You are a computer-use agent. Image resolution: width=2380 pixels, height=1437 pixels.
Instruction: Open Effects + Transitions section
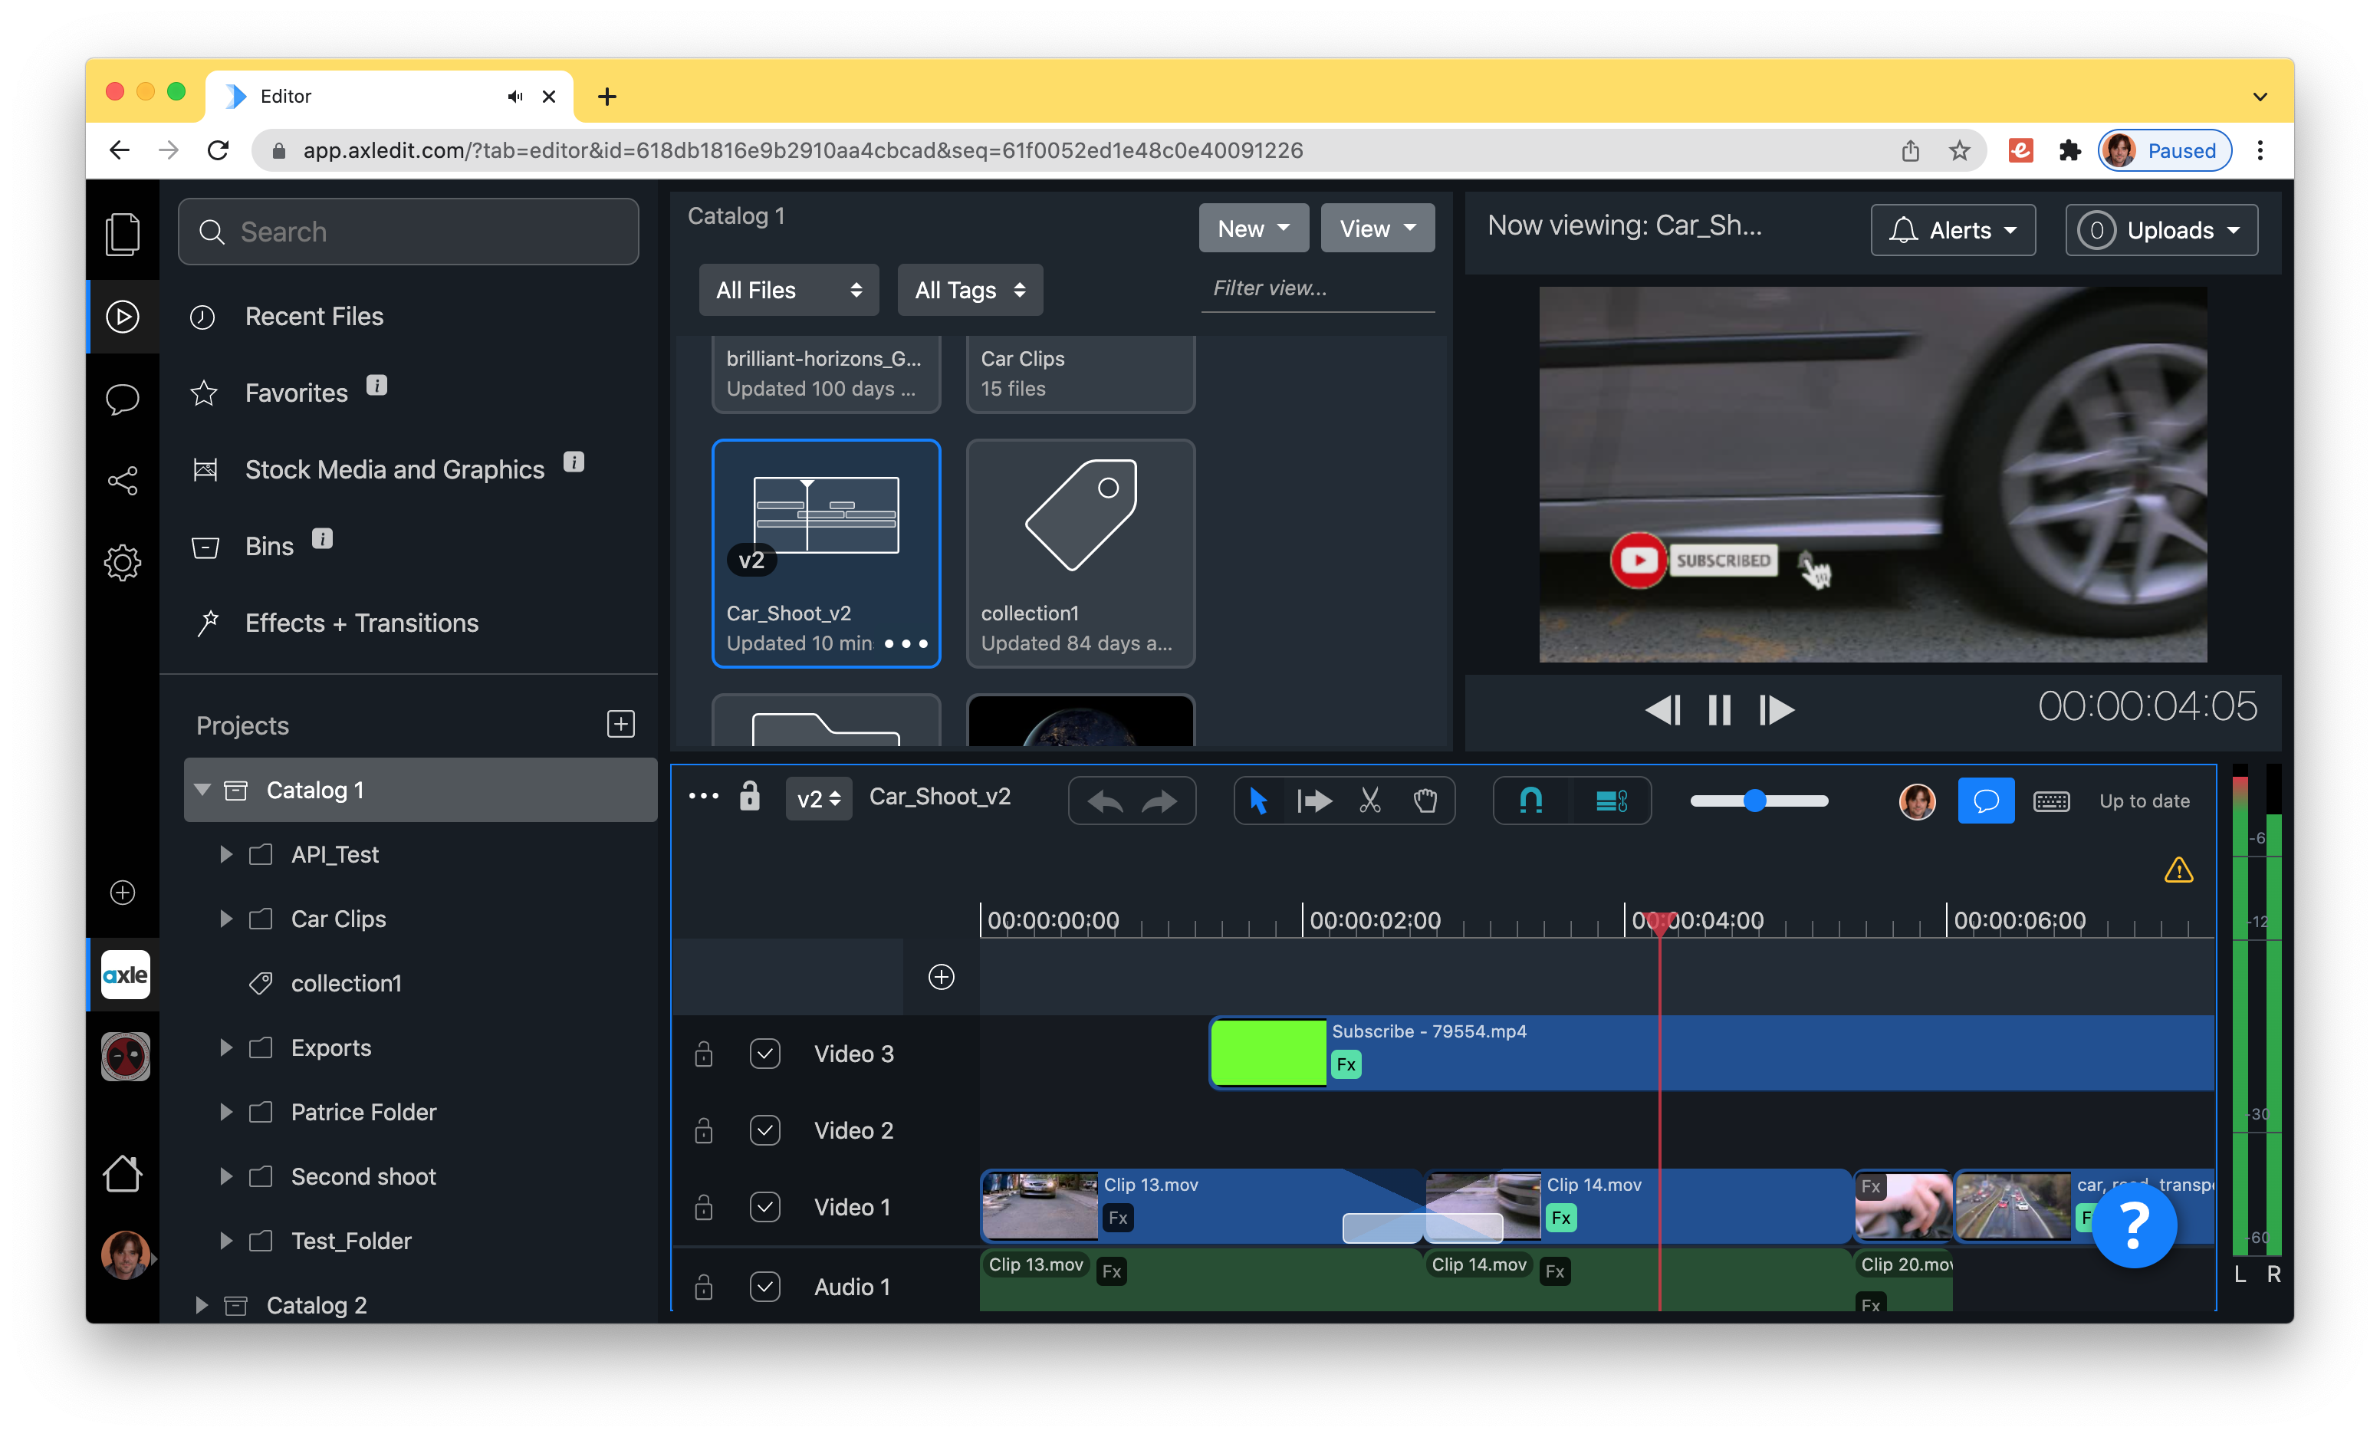tap(361, 623)
